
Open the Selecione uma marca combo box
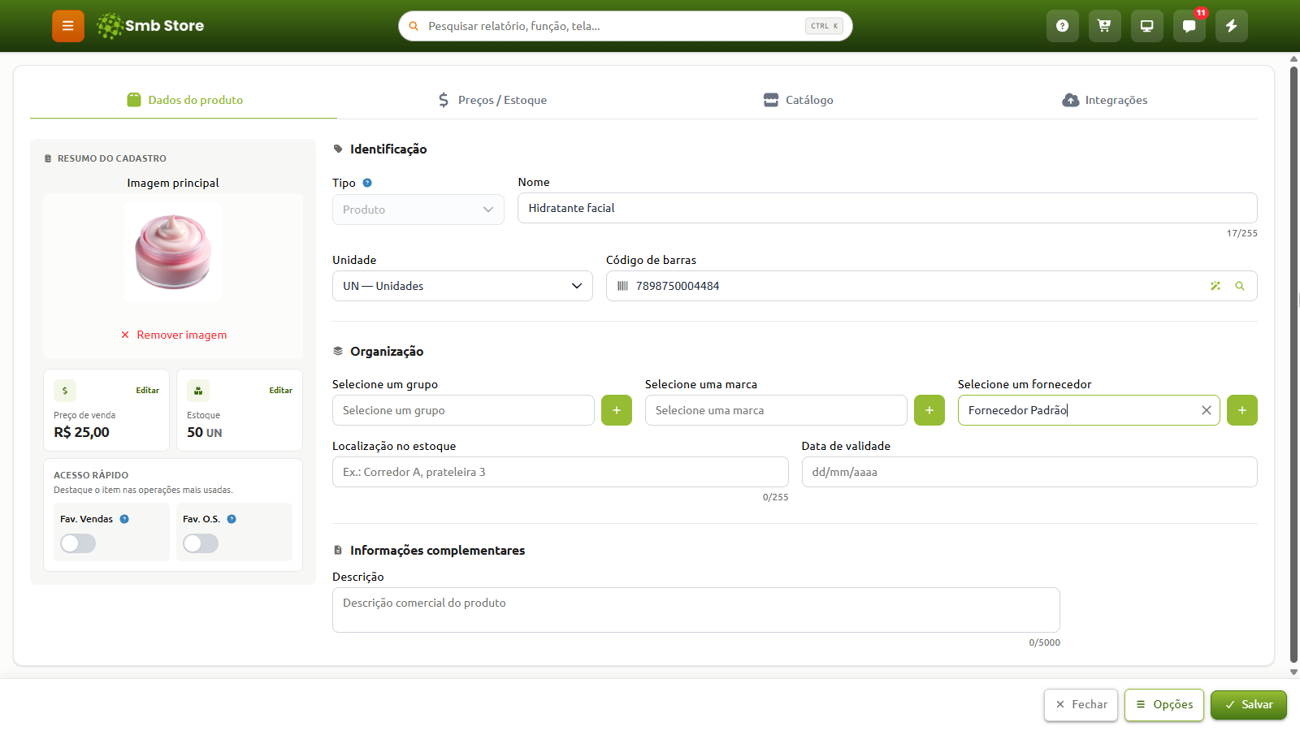pyautogui.click(x=776, y=410)
